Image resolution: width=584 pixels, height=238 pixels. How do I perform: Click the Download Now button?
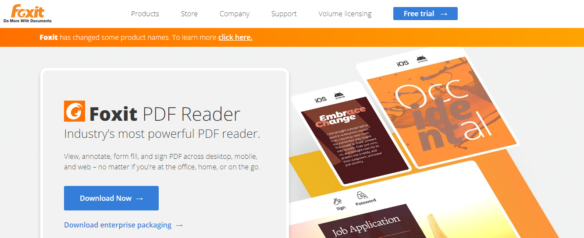coord(111,198)
